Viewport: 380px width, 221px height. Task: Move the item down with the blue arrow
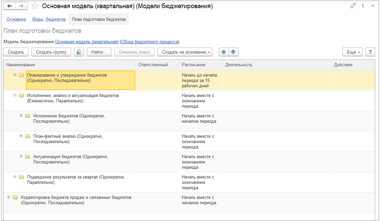pos(233,52)
